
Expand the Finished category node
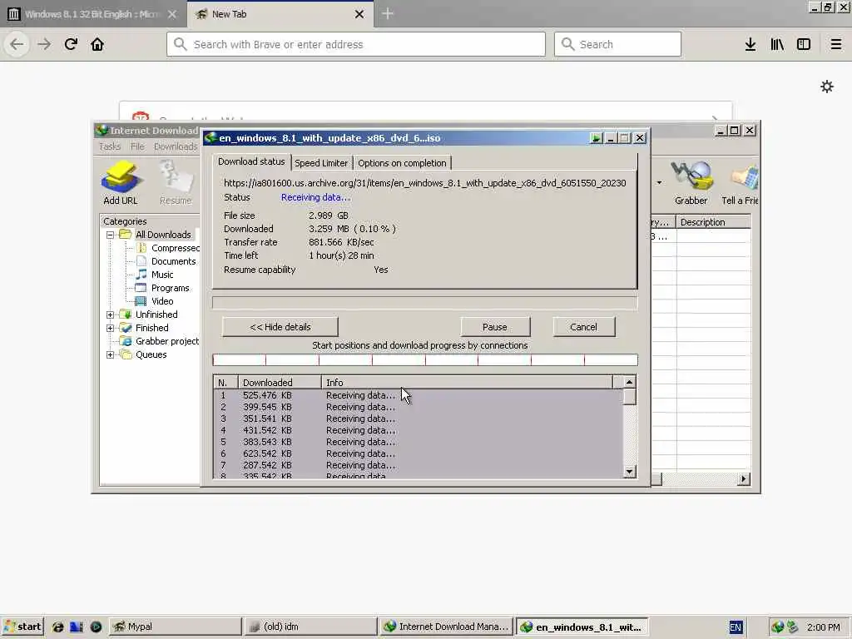coord(111,328)
